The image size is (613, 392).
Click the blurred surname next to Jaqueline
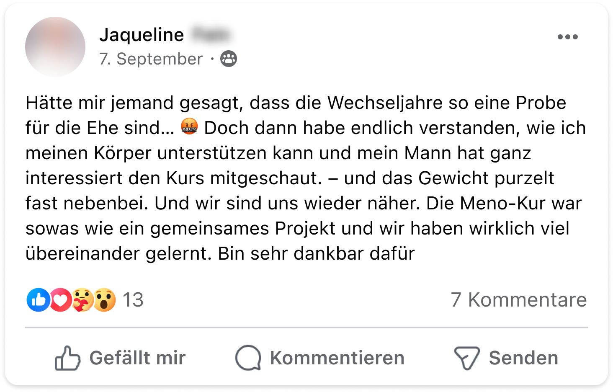point(211,35)
